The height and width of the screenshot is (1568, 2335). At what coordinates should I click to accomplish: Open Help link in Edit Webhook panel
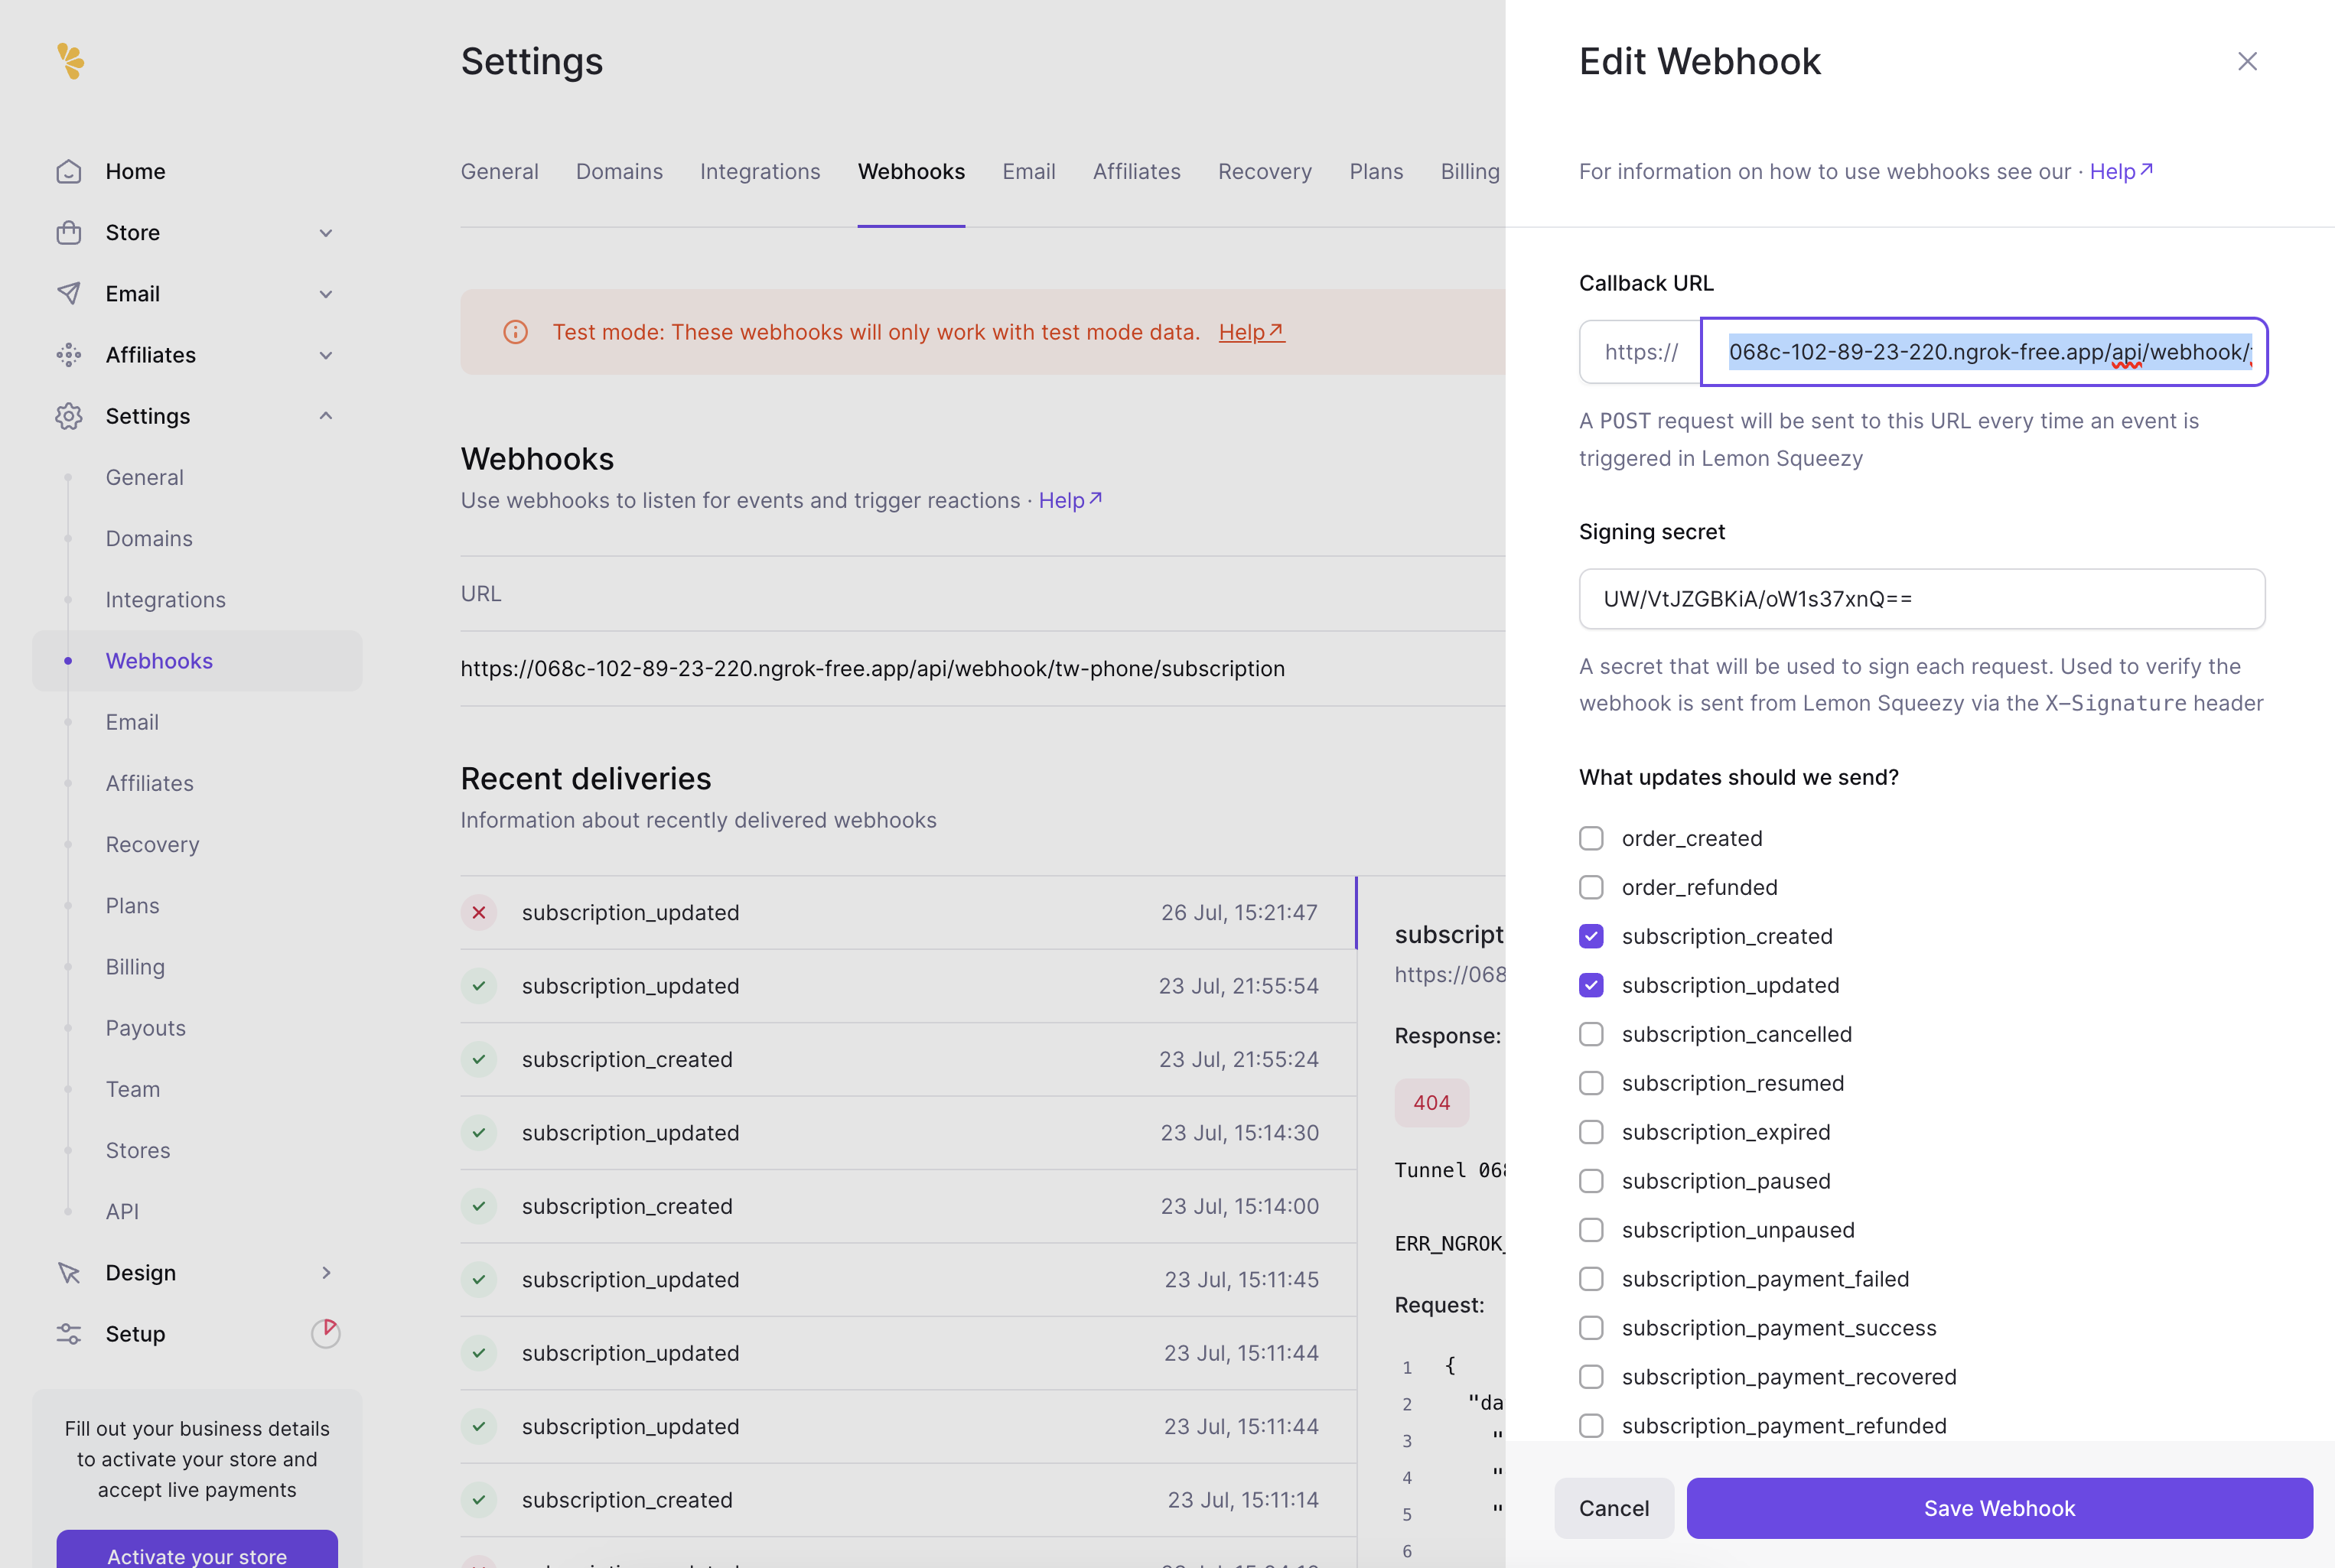click(x=2121, y=171)
